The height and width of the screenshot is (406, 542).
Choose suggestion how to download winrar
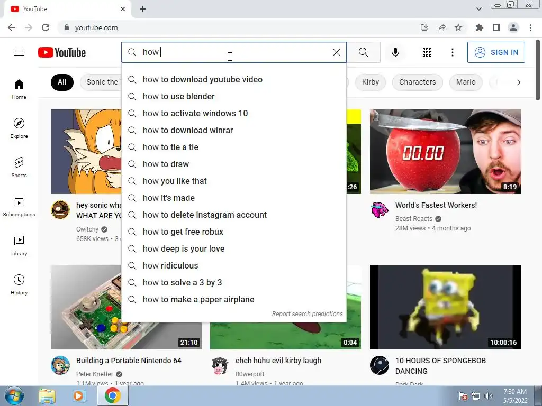(x=233, y=130)
